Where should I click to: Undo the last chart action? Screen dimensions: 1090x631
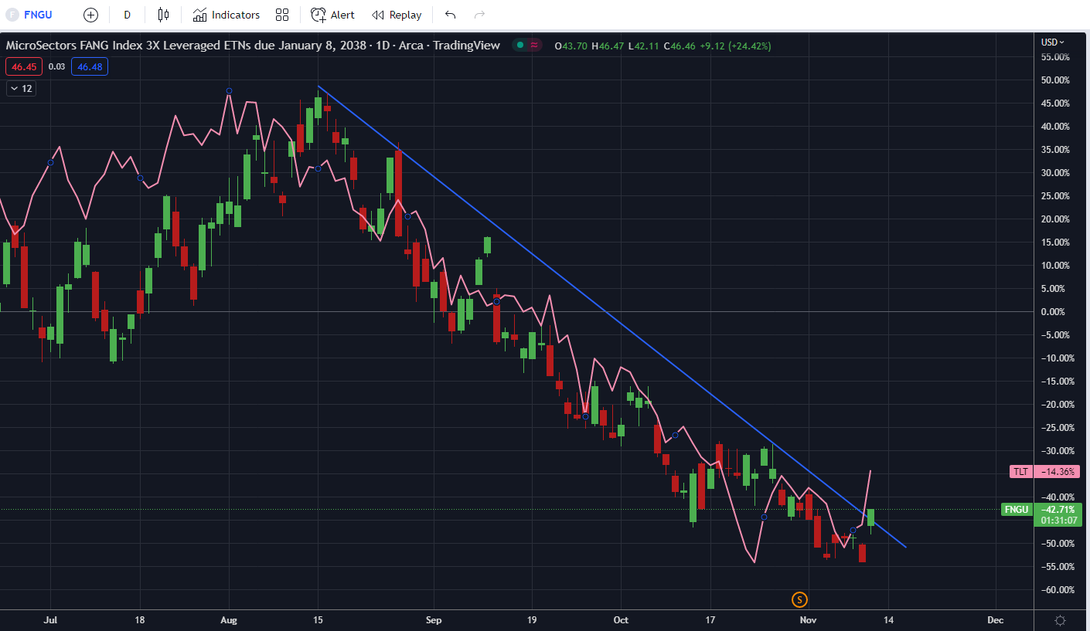pyautogui.click(x=451, y=15)
